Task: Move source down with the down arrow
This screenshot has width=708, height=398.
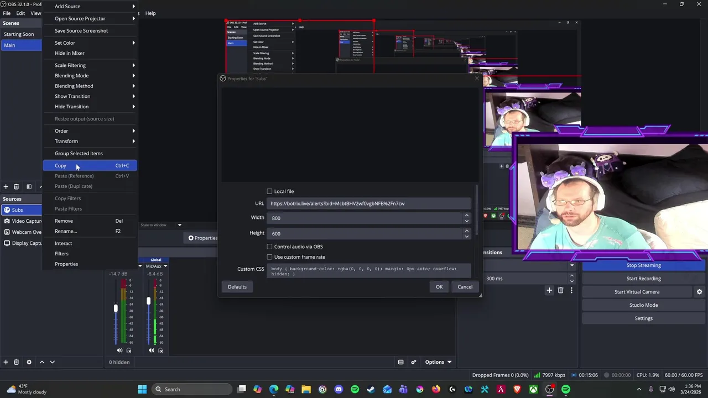Action: click(x=52, y=362)
